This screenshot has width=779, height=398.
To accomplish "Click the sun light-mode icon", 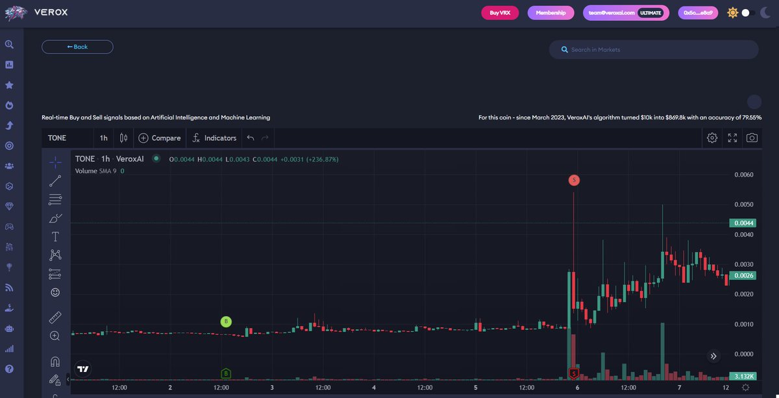I will pyautogui.click(x=733, y=12).
